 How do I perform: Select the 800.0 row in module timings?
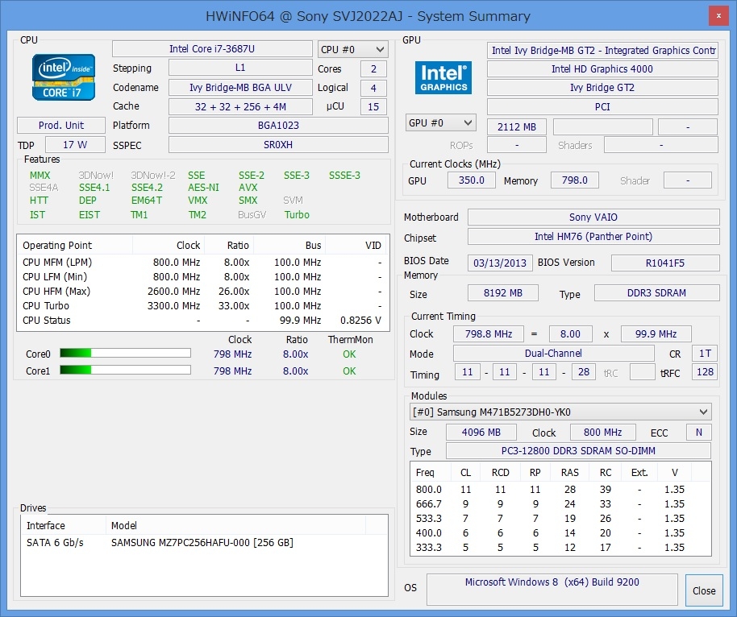560,489
